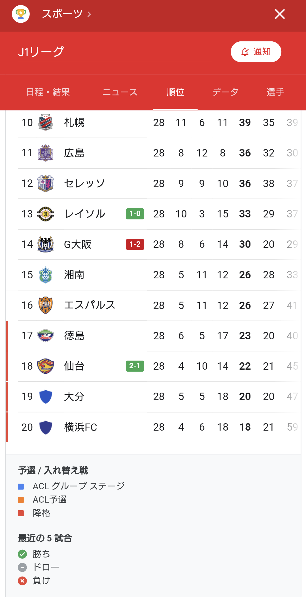Close the sports panel
306x597 pixels.
(280, 14)
